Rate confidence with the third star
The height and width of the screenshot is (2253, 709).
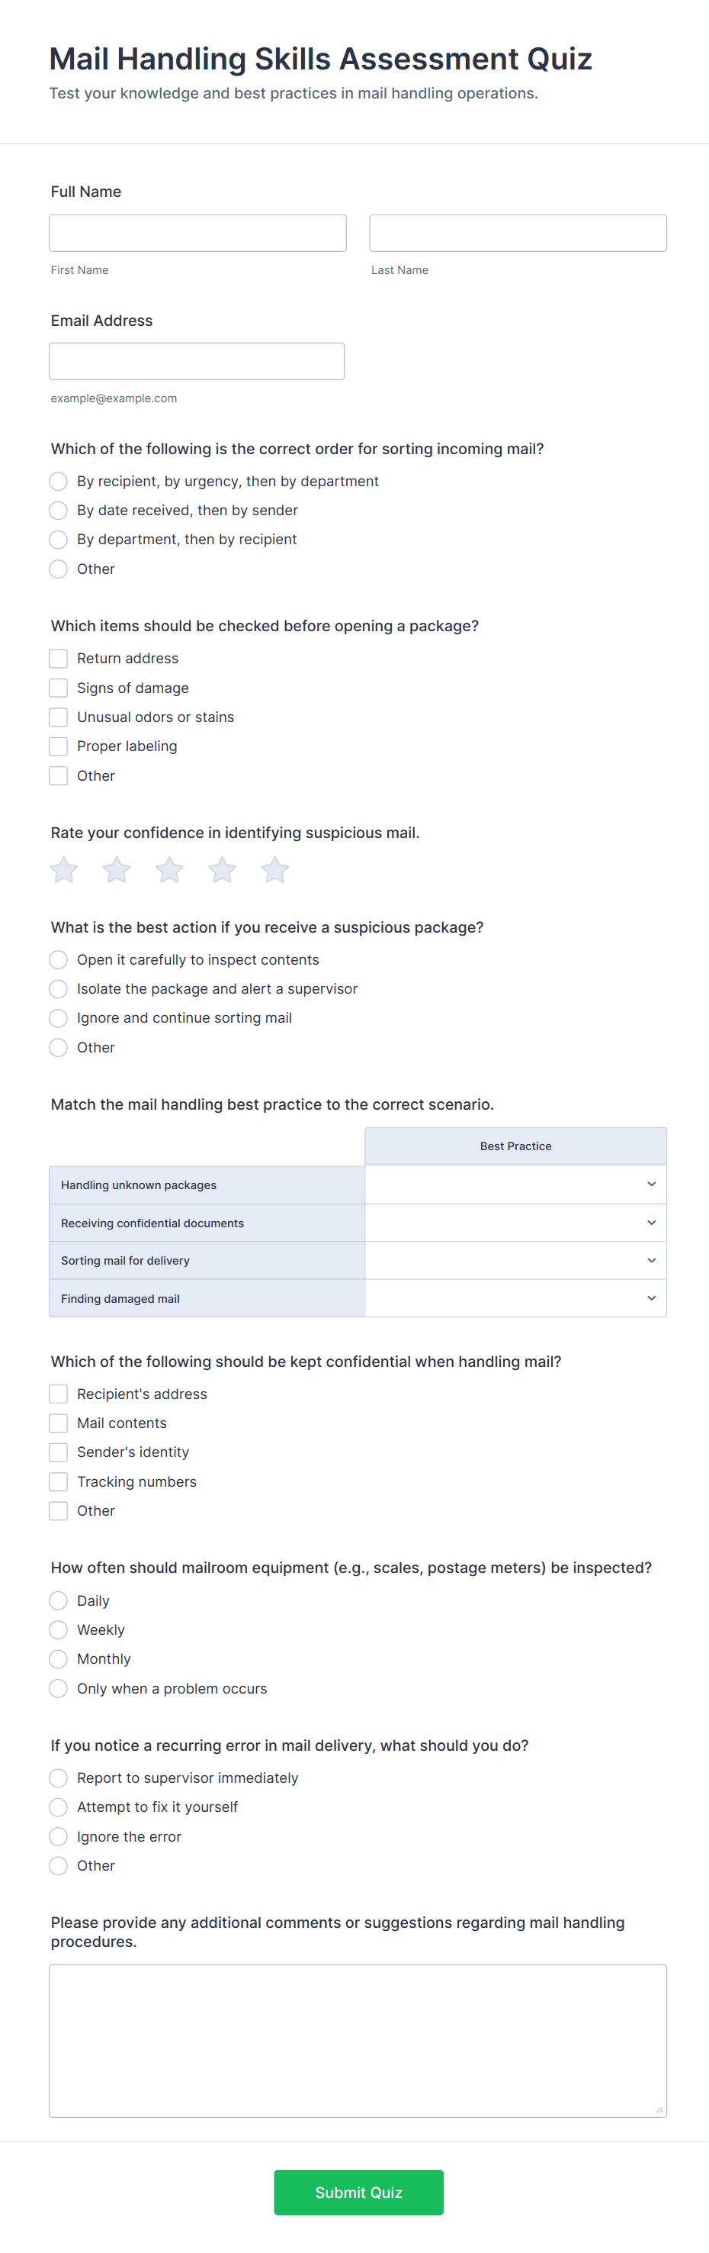pyautogui.click(x=169, y=869)
